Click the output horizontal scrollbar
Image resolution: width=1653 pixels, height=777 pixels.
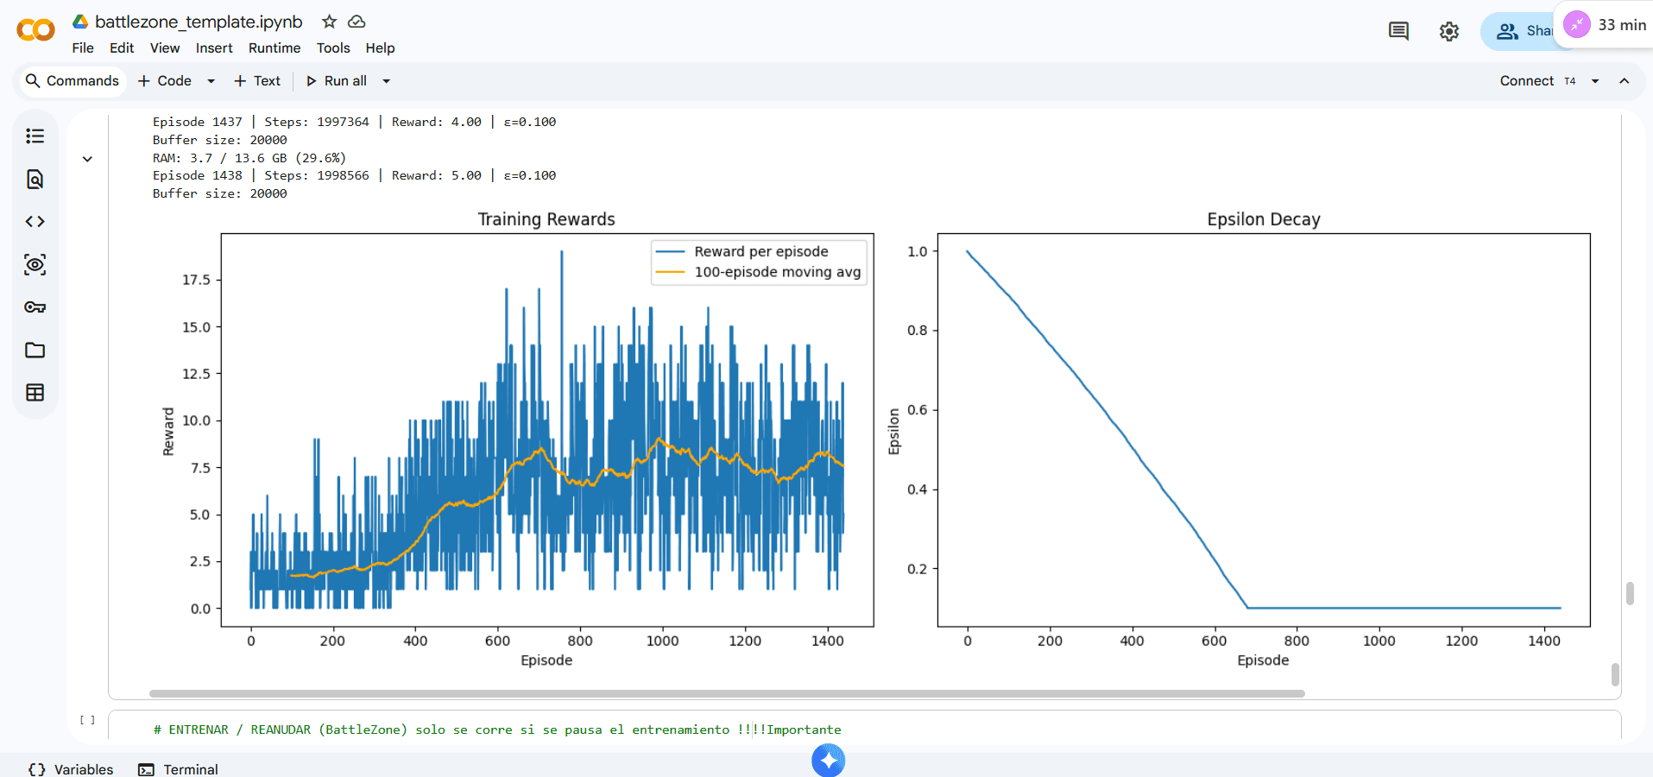click(726, 693)
